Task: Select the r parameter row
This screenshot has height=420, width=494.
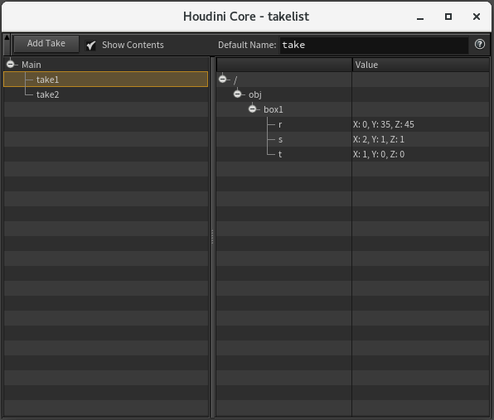Action: tap(352, 124)
